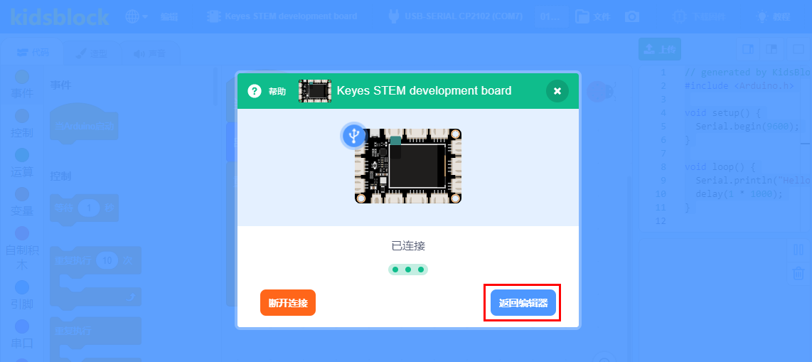812x362 pixels.
Task: Click the Serial.println code line
Action: 753,181
